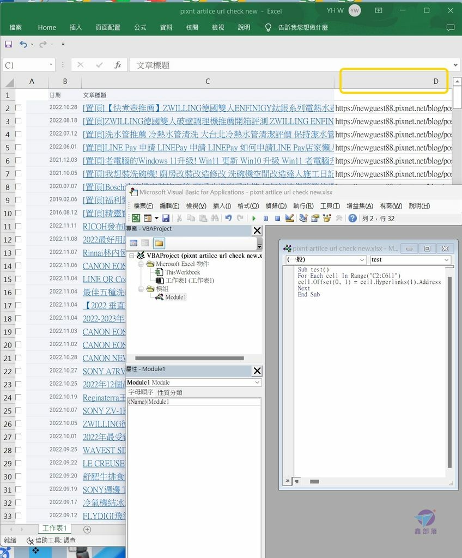Open the Excel 頁面配置 ribbon tab
Image resolution: width=462 pixels, height=558 pixels.
[x=108, y=27]
